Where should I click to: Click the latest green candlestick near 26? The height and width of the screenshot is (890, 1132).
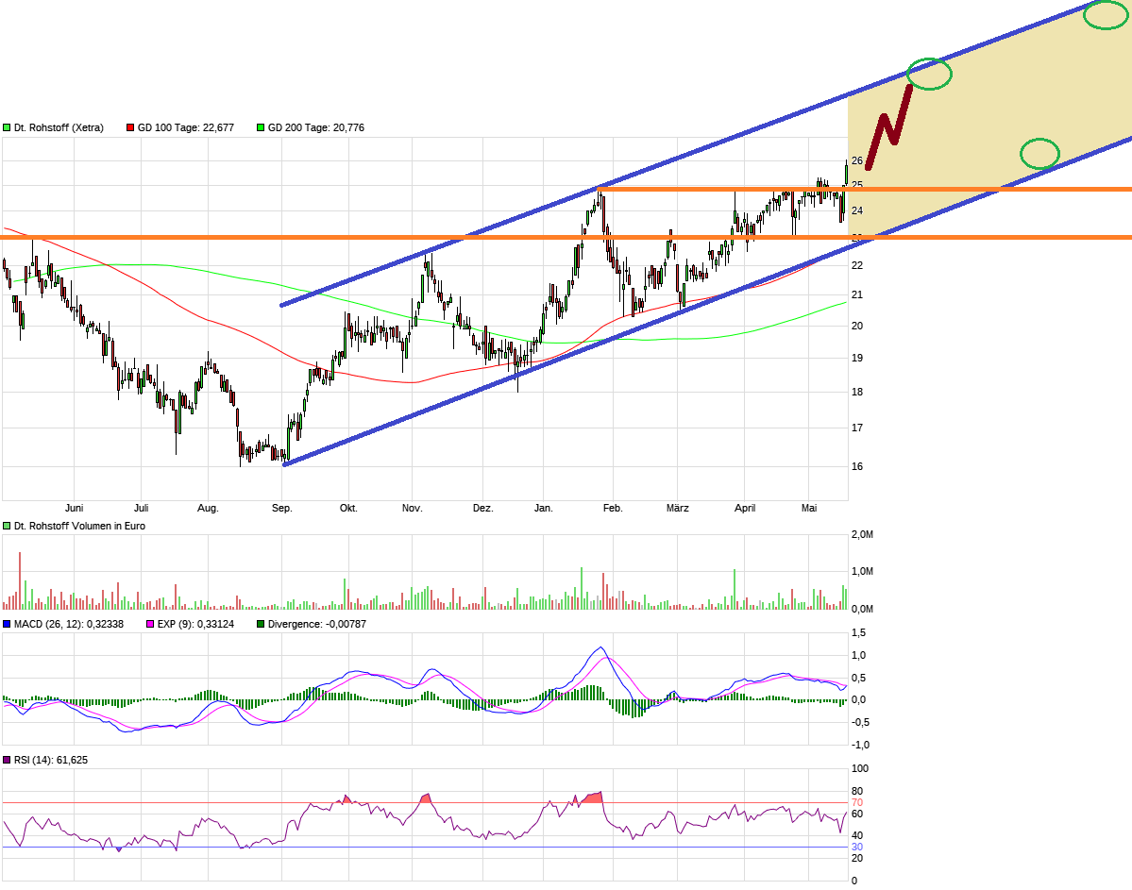(846, 174)
